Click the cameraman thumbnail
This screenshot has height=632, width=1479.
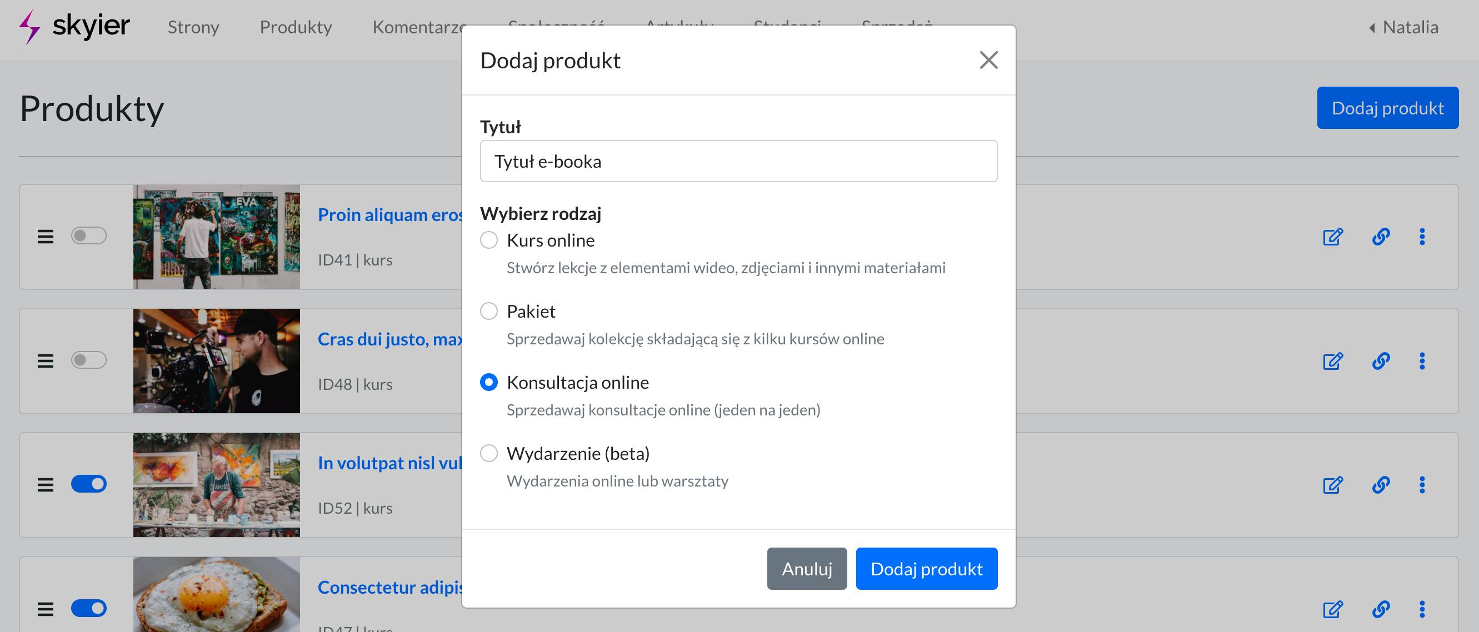(x=217, y=361)
